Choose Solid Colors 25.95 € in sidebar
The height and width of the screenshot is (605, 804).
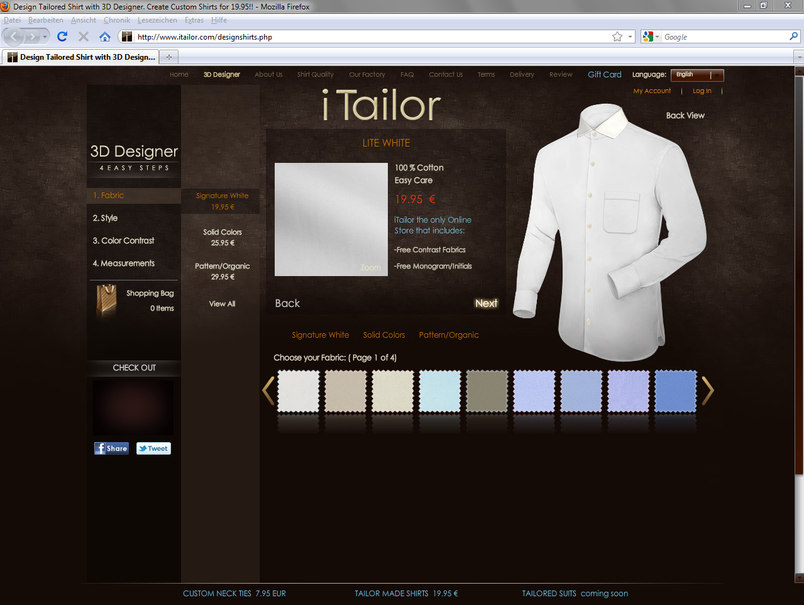point(222,237)
